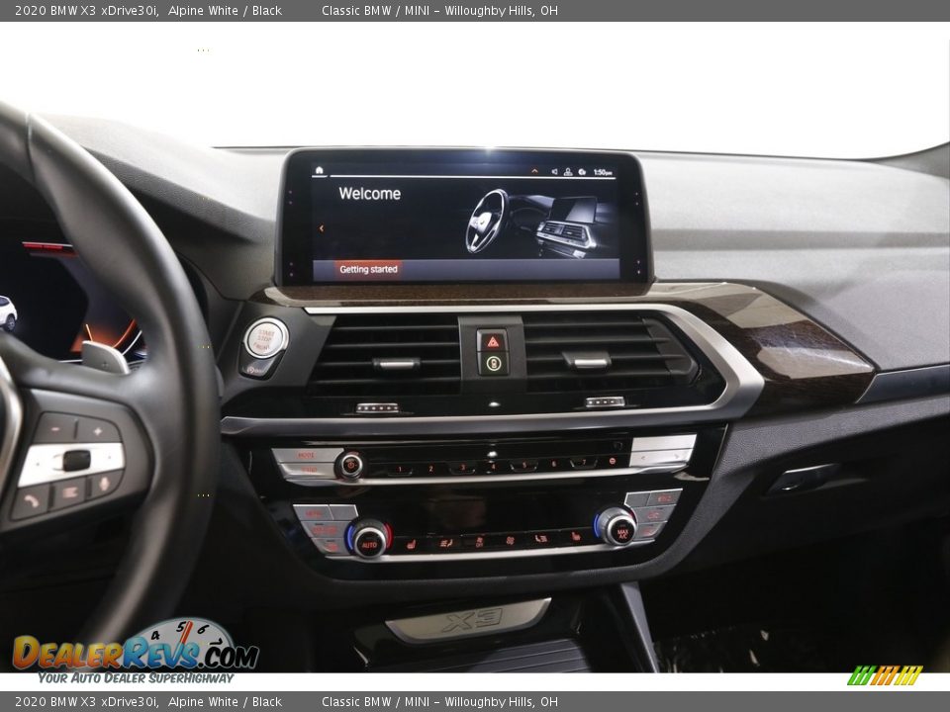The height and width of the screenshot is (712, 950).
Task: Click the glovebox release handle
Action: [804, 477]
